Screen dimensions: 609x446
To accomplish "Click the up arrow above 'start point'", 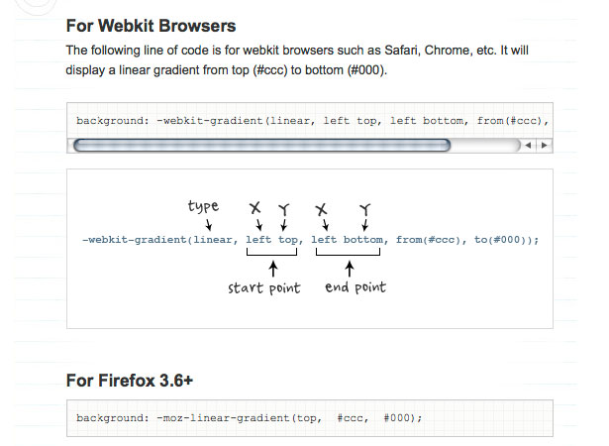I will [x=273, y=269].
